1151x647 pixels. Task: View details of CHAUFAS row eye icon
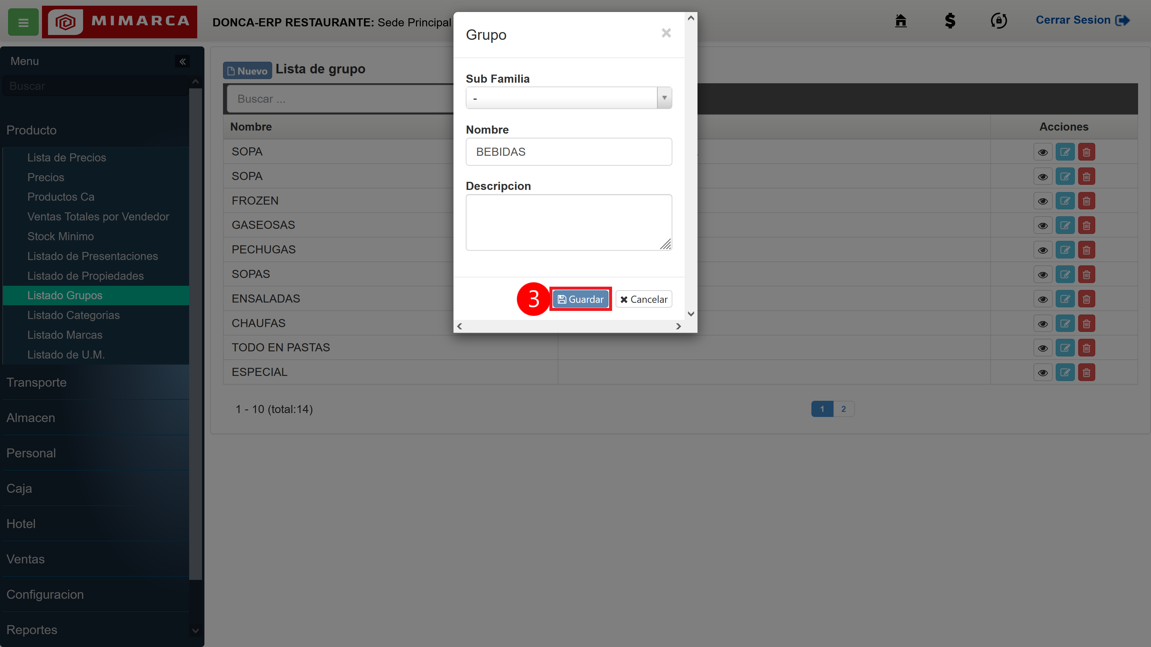(1043, 324)
